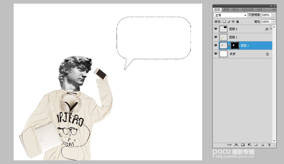Create a new layer
Viewport: 284px width, 164px height.
click(262, 145)
